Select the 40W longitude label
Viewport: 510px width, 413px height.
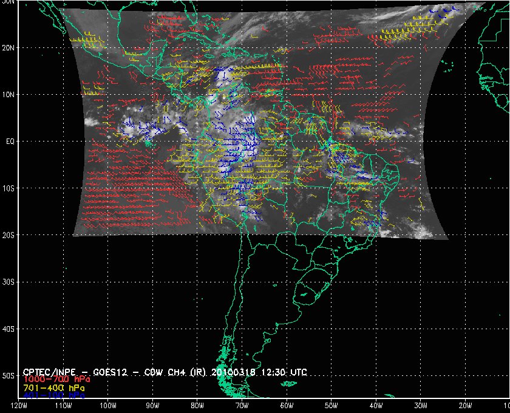pyautogui.click(x=376, y=406)
